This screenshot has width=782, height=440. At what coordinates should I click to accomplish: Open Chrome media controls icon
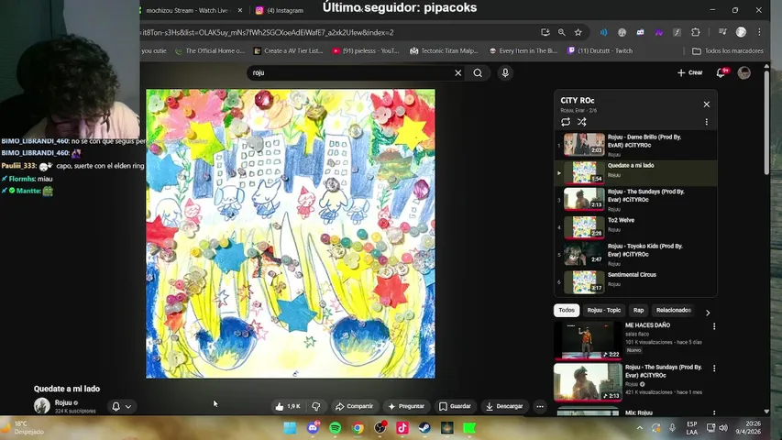(722, 32)
